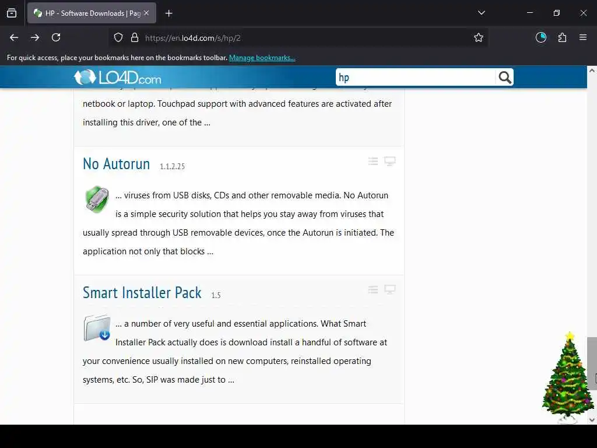Viewport: 597px width, 448px height.
Task: Restore down the browser window
Action: click(x=557, y=13)
